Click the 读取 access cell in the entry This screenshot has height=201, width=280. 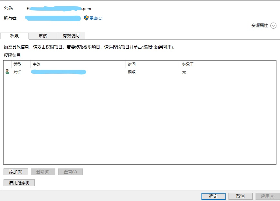[x=132, y=72]
